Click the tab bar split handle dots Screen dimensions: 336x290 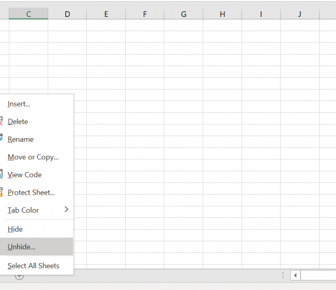coord(283,276)
